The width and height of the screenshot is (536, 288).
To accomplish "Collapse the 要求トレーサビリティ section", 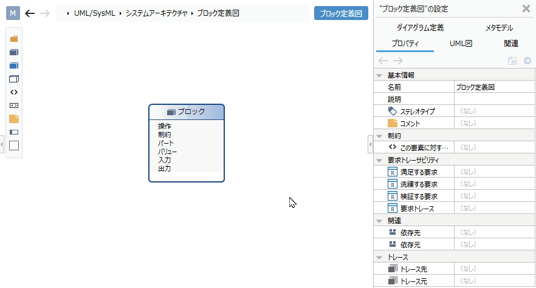I will (379, 161).
